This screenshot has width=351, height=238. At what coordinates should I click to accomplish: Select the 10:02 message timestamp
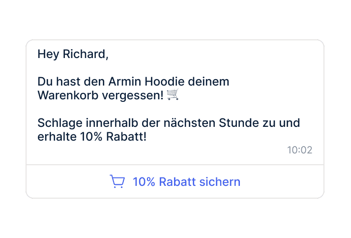click(x=300, y=150)
